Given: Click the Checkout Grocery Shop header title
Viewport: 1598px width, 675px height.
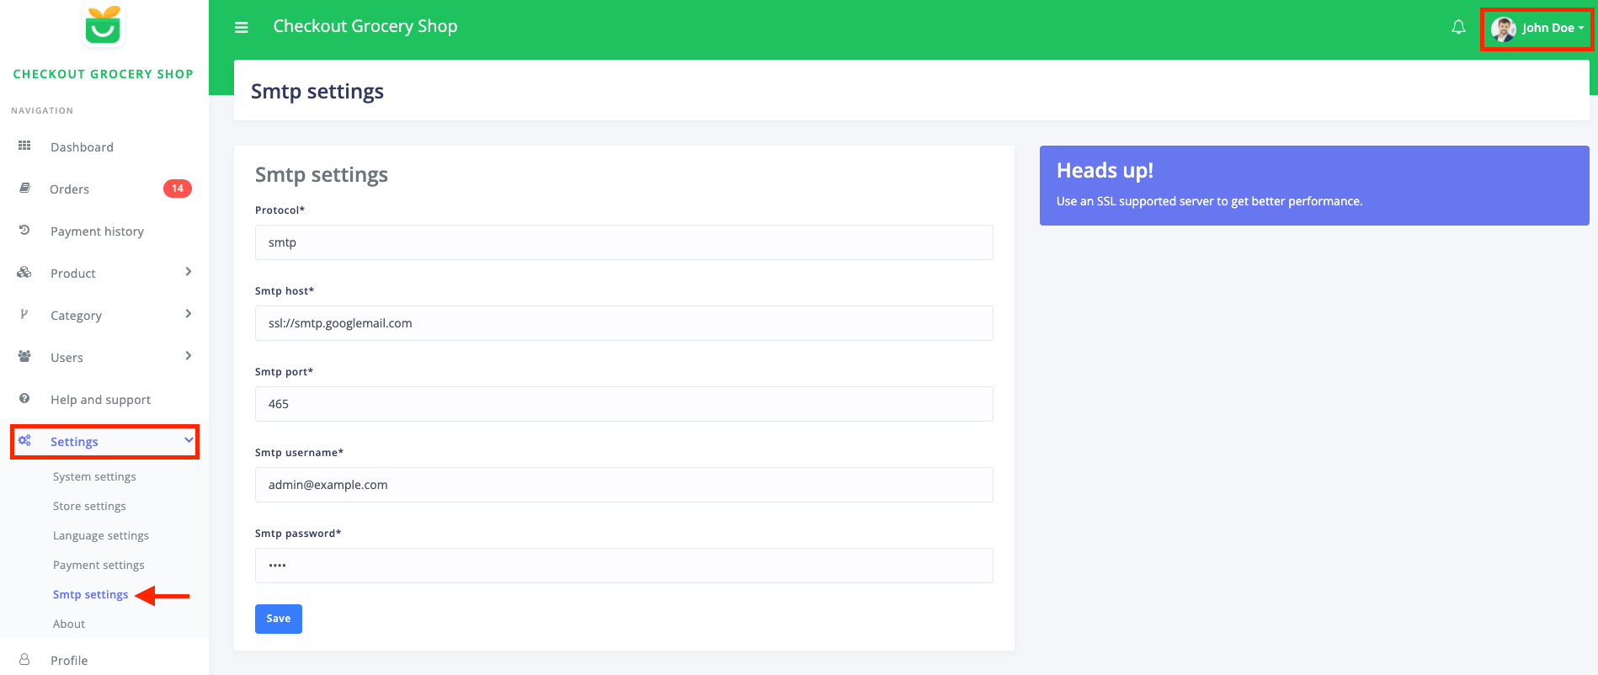Looking at the screenshot, I should click(365, 26).
